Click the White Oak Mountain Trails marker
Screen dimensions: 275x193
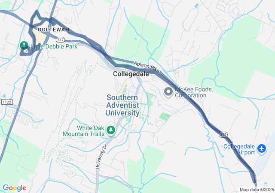(111, 130)
